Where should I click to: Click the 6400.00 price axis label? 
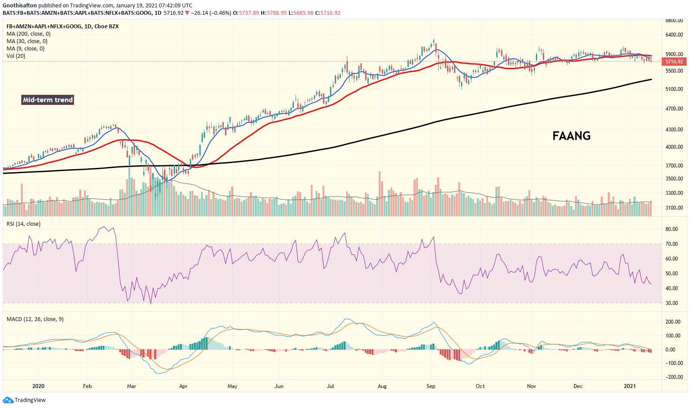tap(674, 35)
